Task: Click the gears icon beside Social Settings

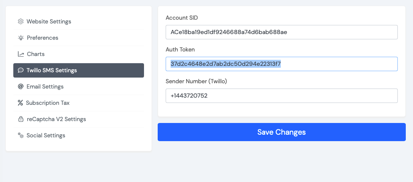Action: 21,135
